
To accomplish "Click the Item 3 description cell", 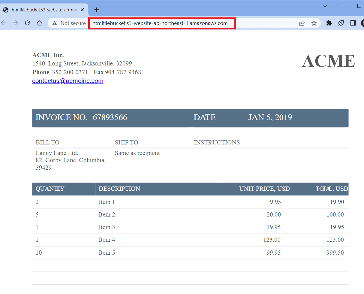I will coord(107,227).
